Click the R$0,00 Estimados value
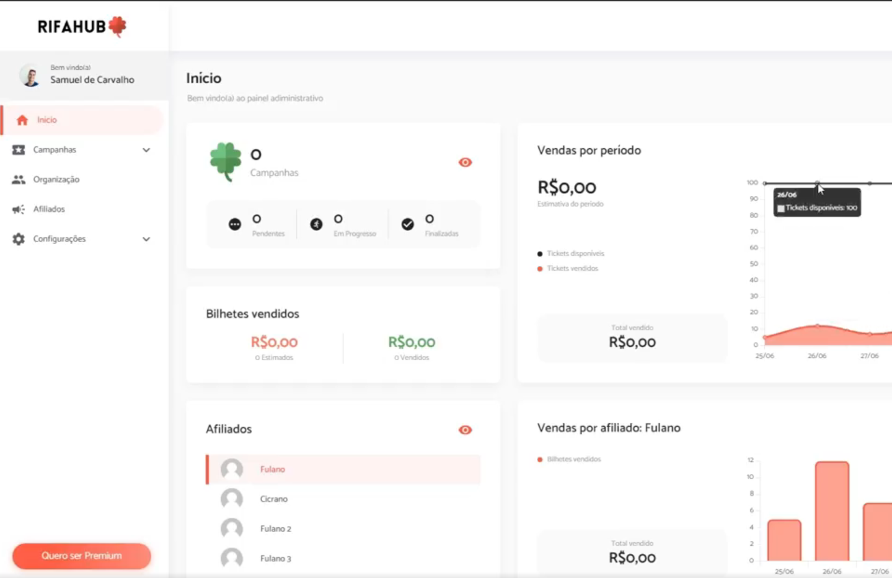892x578 pixels. (274, 342)
